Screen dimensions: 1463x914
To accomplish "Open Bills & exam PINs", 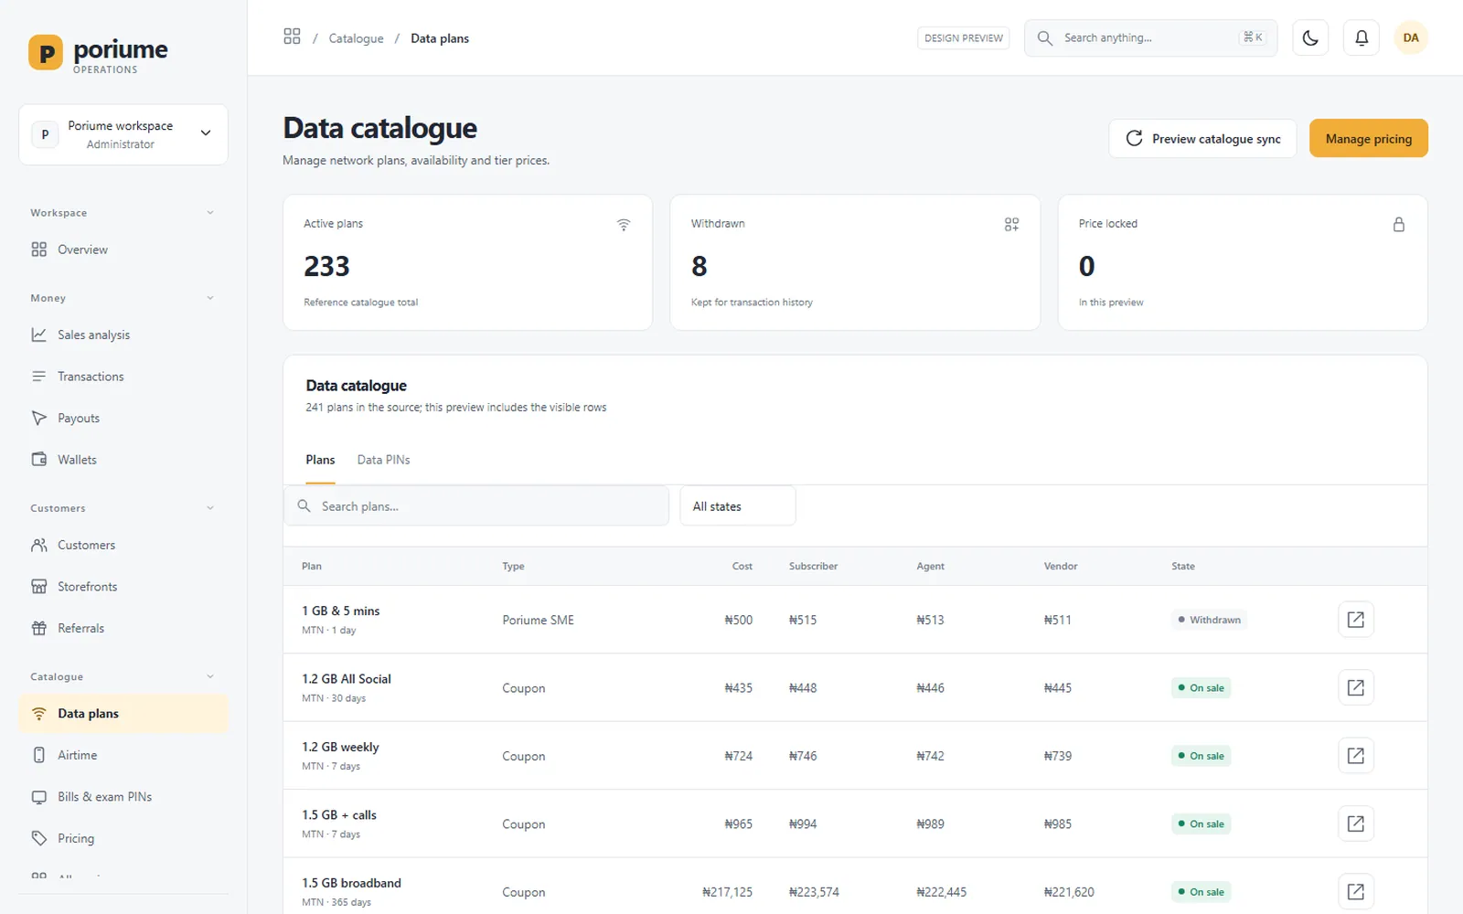I will coord(123,797).
